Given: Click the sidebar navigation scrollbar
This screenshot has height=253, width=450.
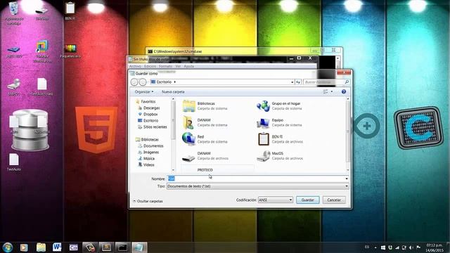Looking at the screenshot, I should 173,134.
